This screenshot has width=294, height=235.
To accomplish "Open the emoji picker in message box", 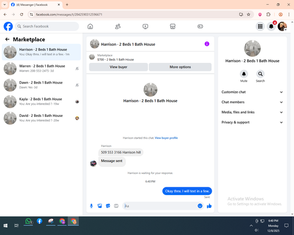I will tap(200, 206).
